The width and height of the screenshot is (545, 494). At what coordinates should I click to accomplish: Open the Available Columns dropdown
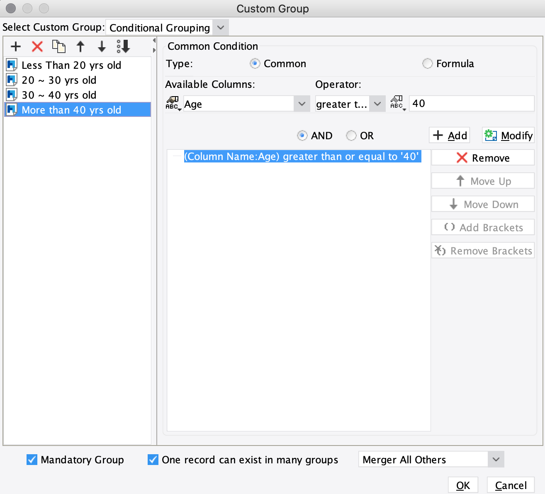click(302, 104)
